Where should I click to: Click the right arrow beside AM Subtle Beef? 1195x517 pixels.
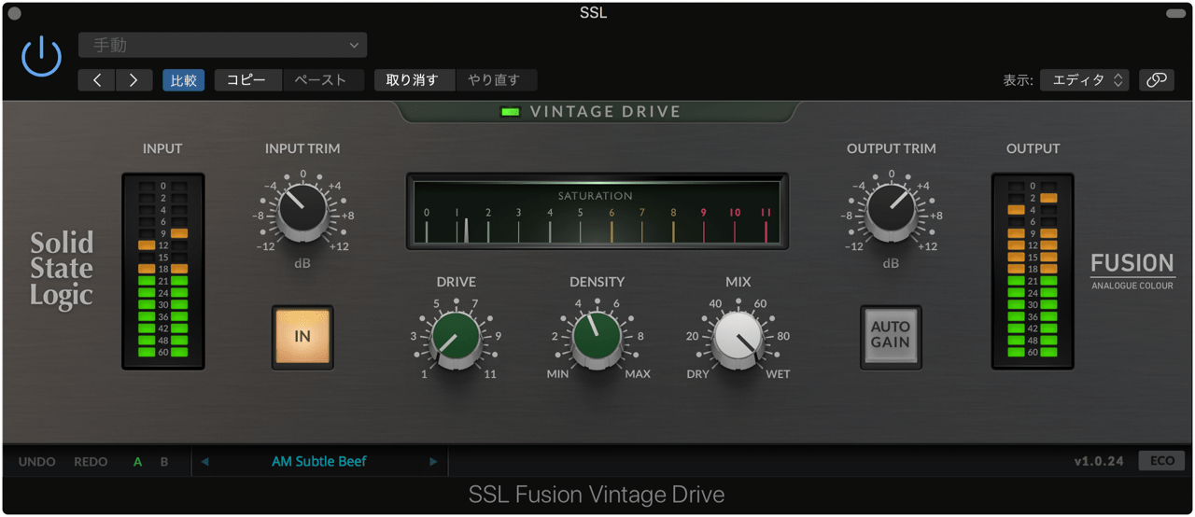(433, 462)
